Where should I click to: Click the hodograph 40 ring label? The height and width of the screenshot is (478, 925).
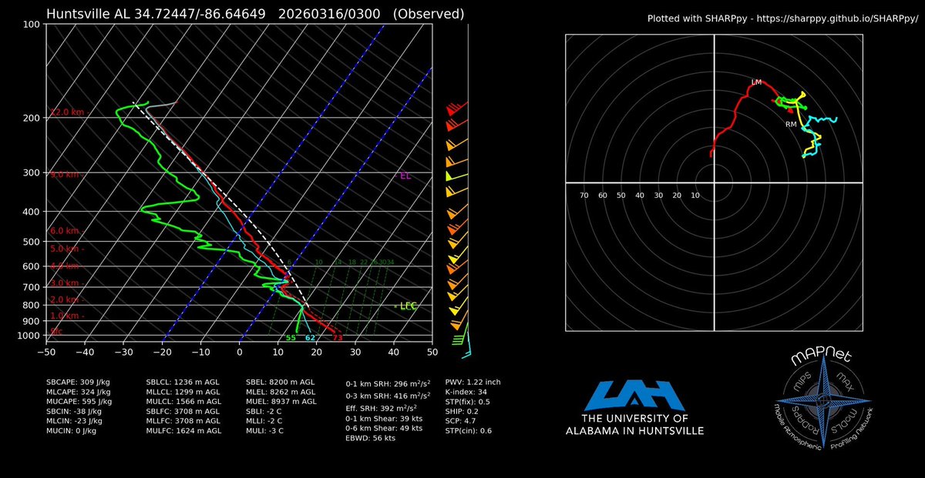click(639, 196)
